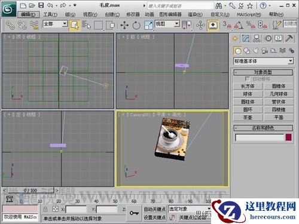
Task: Click the object color swatch
Action: click(x=289, y=137)
